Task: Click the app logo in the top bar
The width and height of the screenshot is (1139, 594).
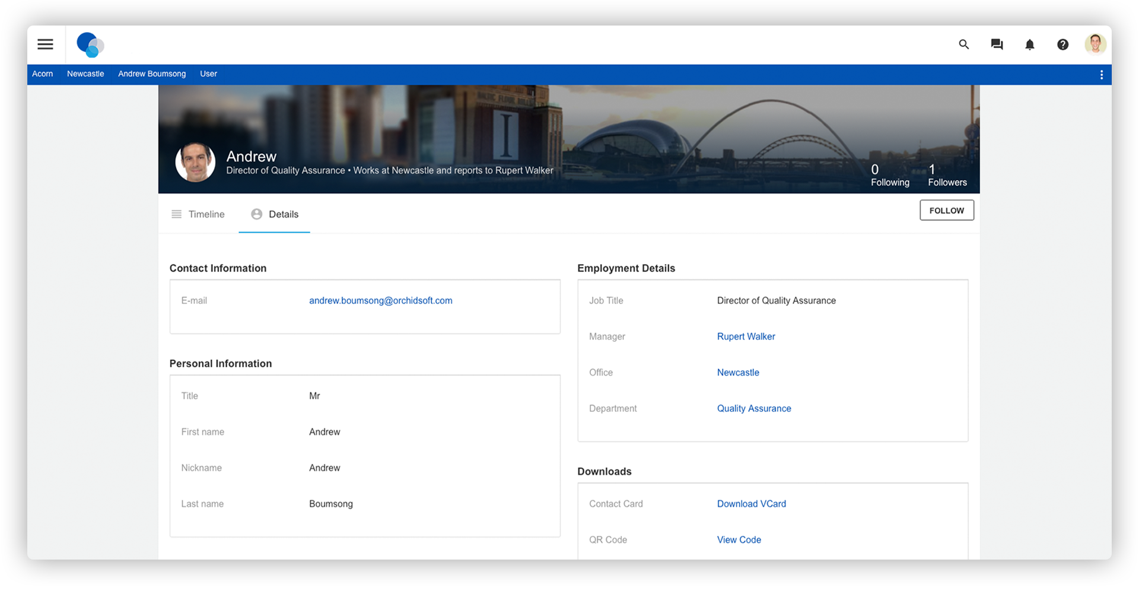Action: (x=89, y=45)
